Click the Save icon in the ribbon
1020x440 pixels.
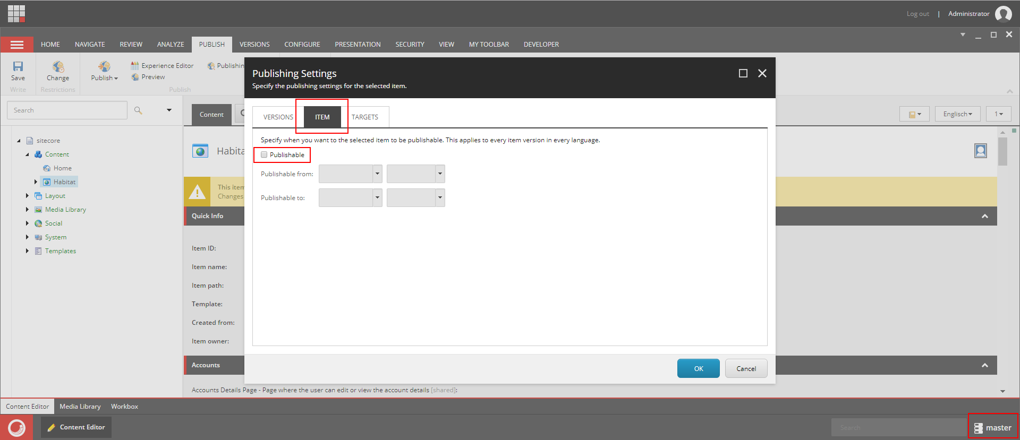(x=18, y=66)
